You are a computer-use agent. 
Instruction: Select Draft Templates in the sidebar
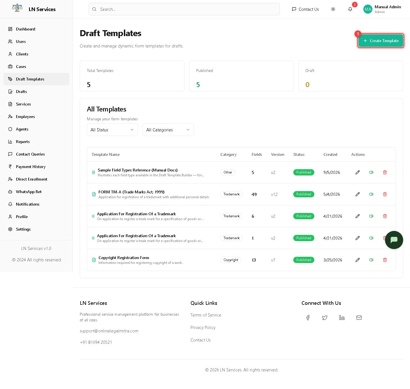[x=36, y=79]
